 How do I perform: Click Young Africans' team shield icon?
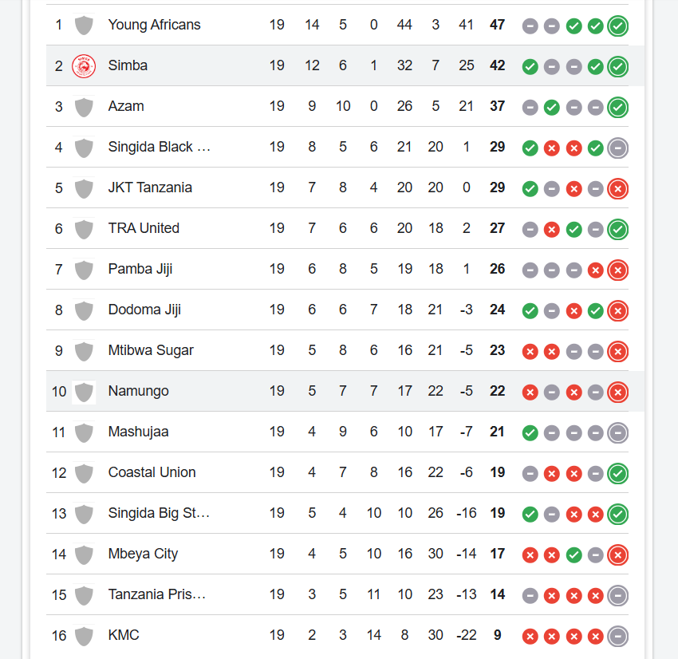[x=84, y=25]
